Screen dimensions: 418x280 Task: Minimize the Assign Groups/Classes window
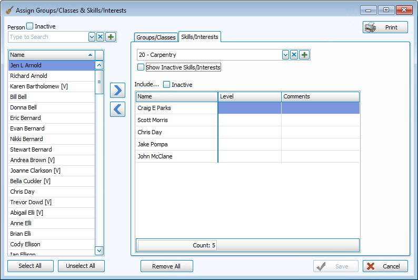point(369,10)
